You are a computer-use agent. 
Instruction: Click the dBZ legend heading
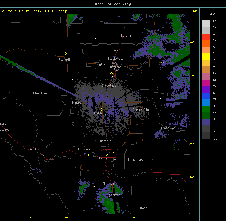click(212, 14)
